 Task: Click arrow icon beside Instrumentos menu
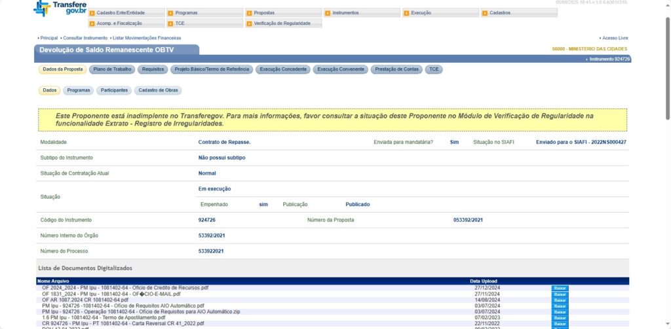[328, 13]
